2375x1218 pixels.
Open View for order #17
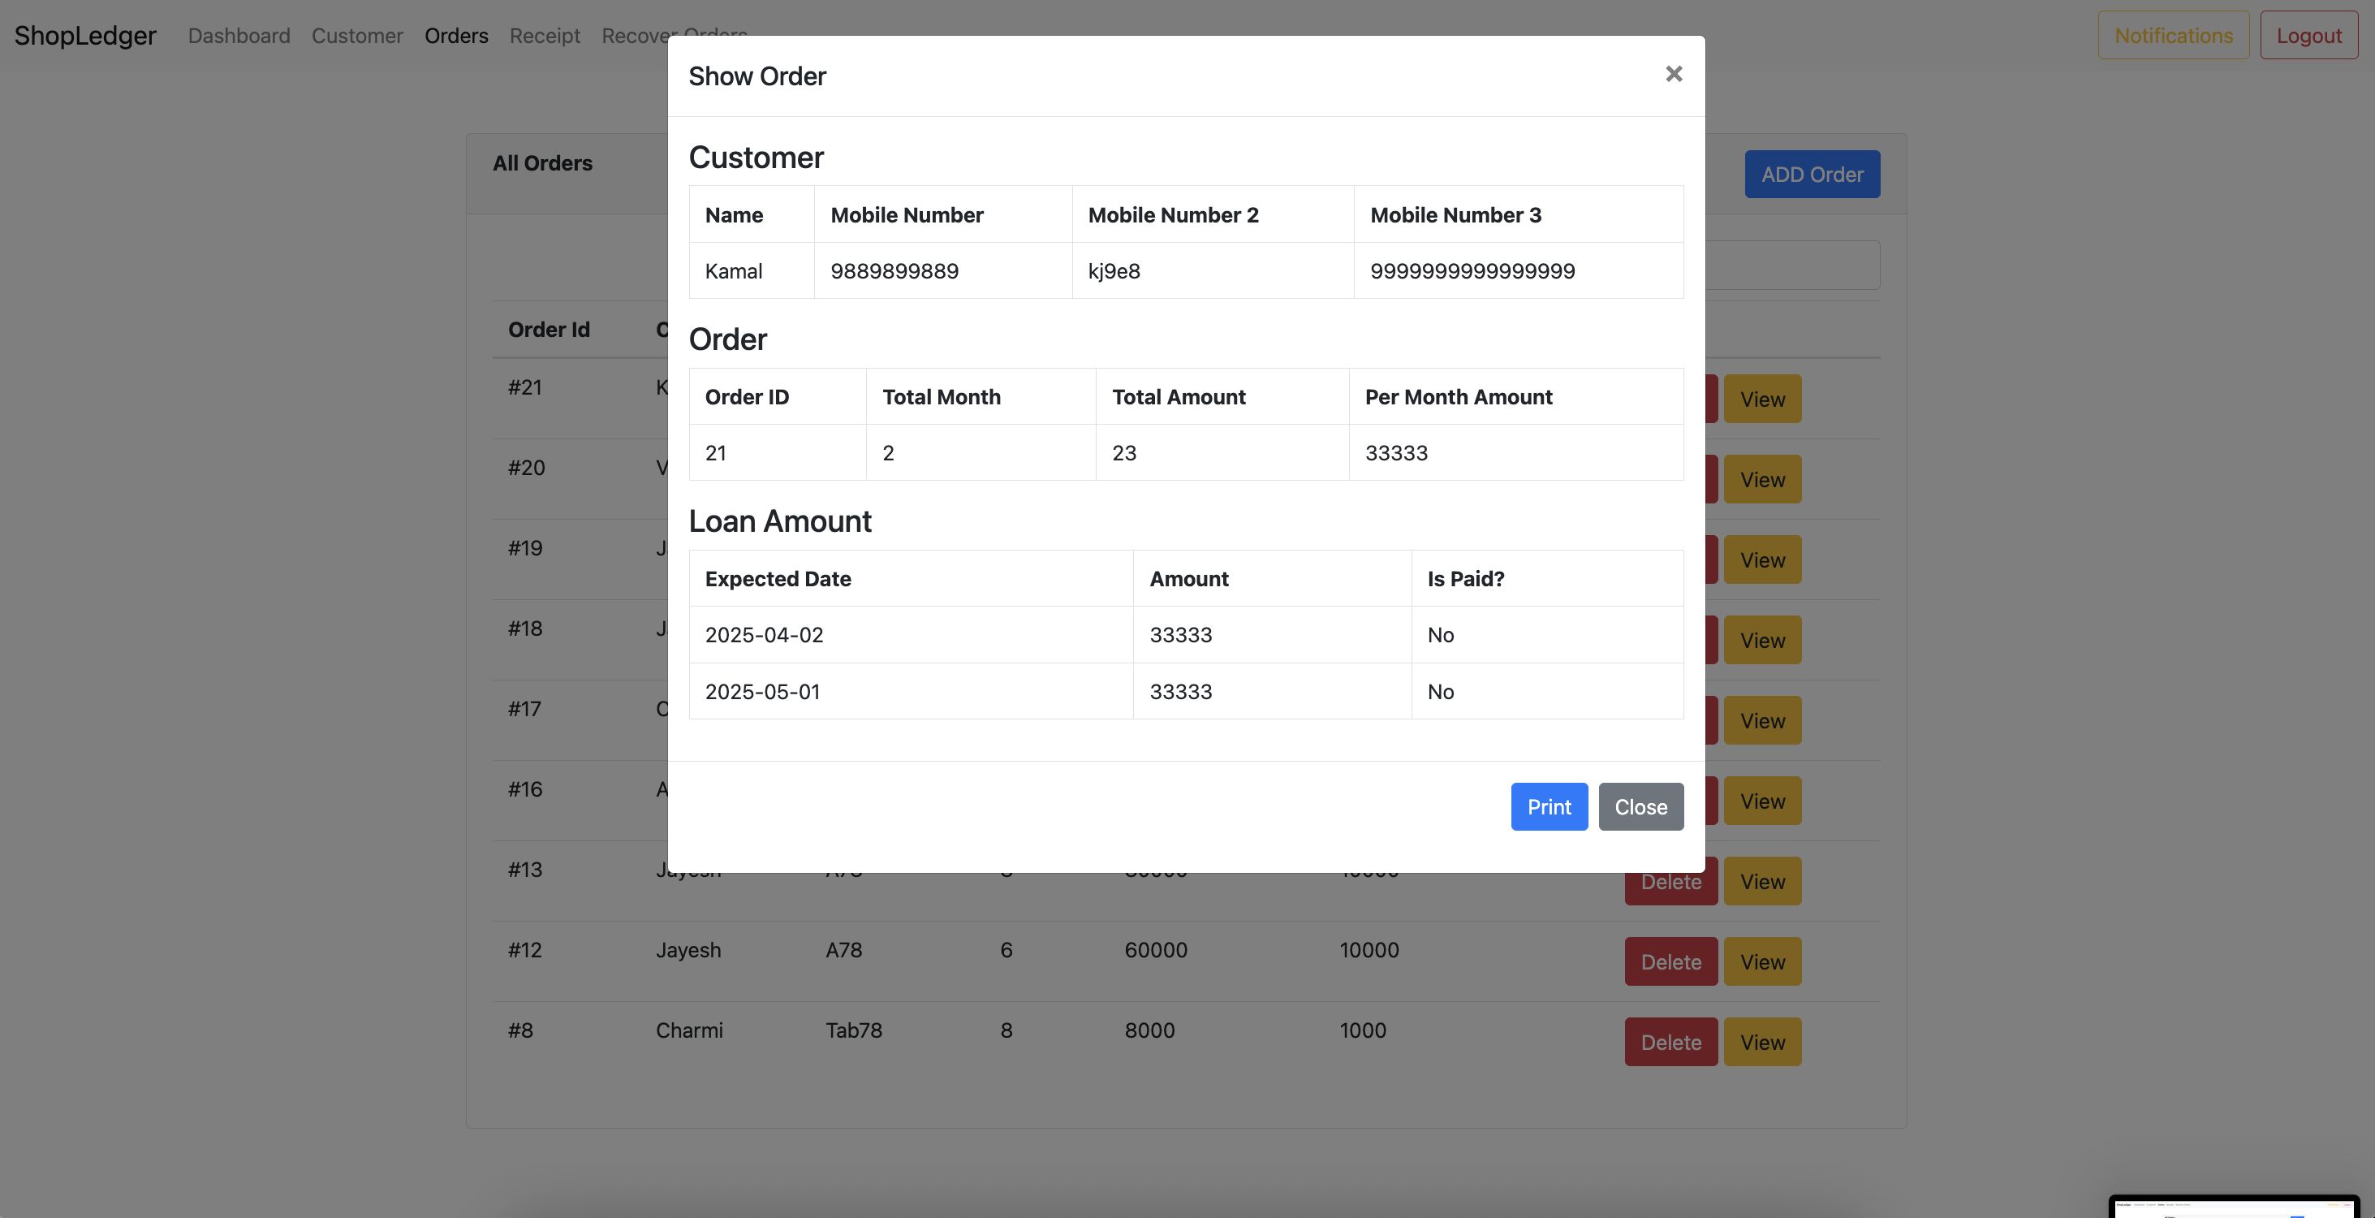pos(1762,721)
